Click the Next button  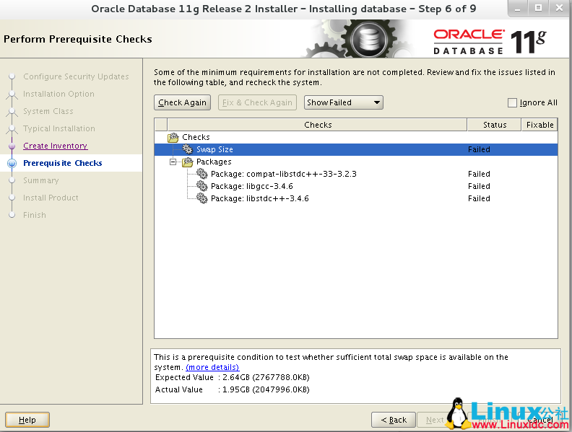point(433,420)
